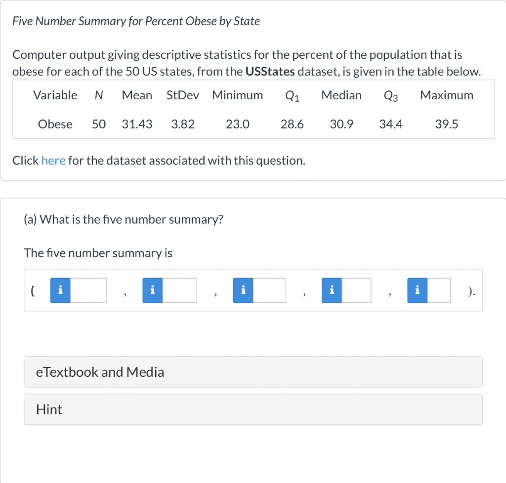Expand the eTextbook and Media section
The height and width of the screenshot is (483, 506).
coord(253,372)
